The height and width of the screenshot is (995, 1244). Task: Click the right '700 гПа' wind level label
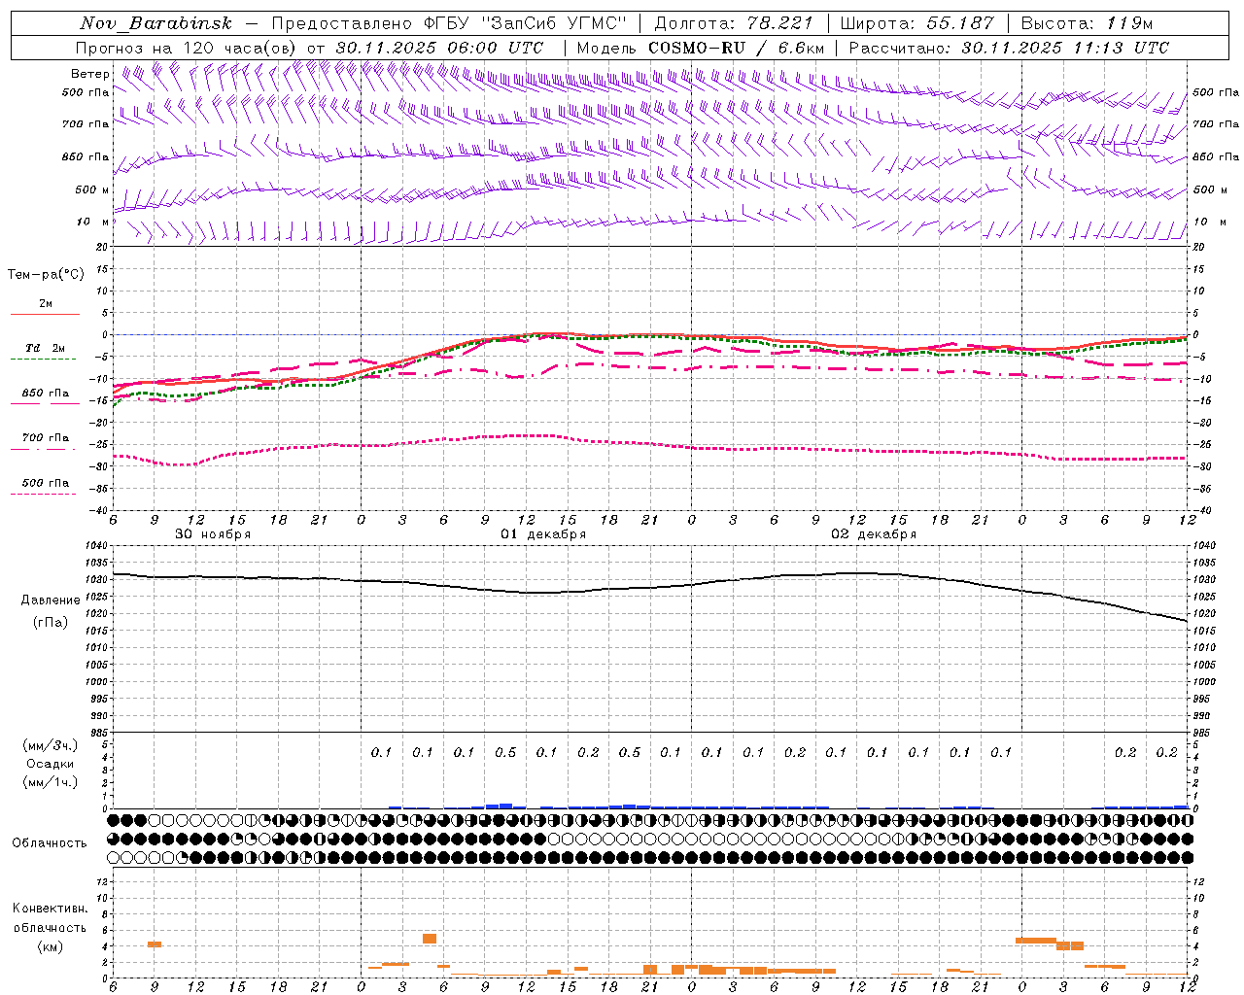1216,124
